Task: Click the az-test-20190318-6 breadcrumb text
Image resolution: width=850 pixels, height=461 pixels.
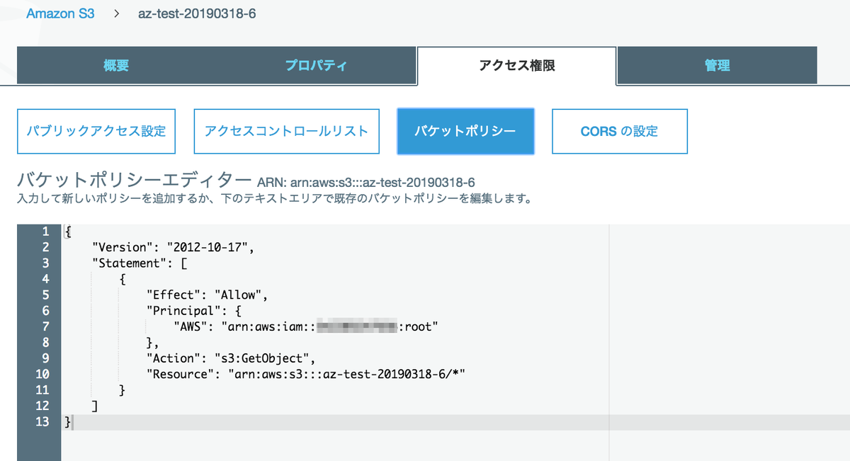Action: pyautogui.click(x=197, y=14)
